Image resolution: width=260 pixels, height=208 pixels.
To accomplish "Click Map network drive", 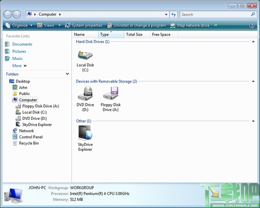I will (190, 26).
